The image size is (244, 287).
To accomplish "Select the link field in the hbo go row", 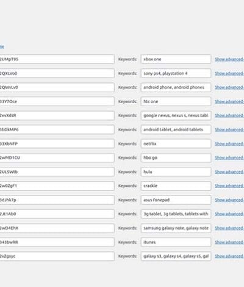I will point(57,158).
